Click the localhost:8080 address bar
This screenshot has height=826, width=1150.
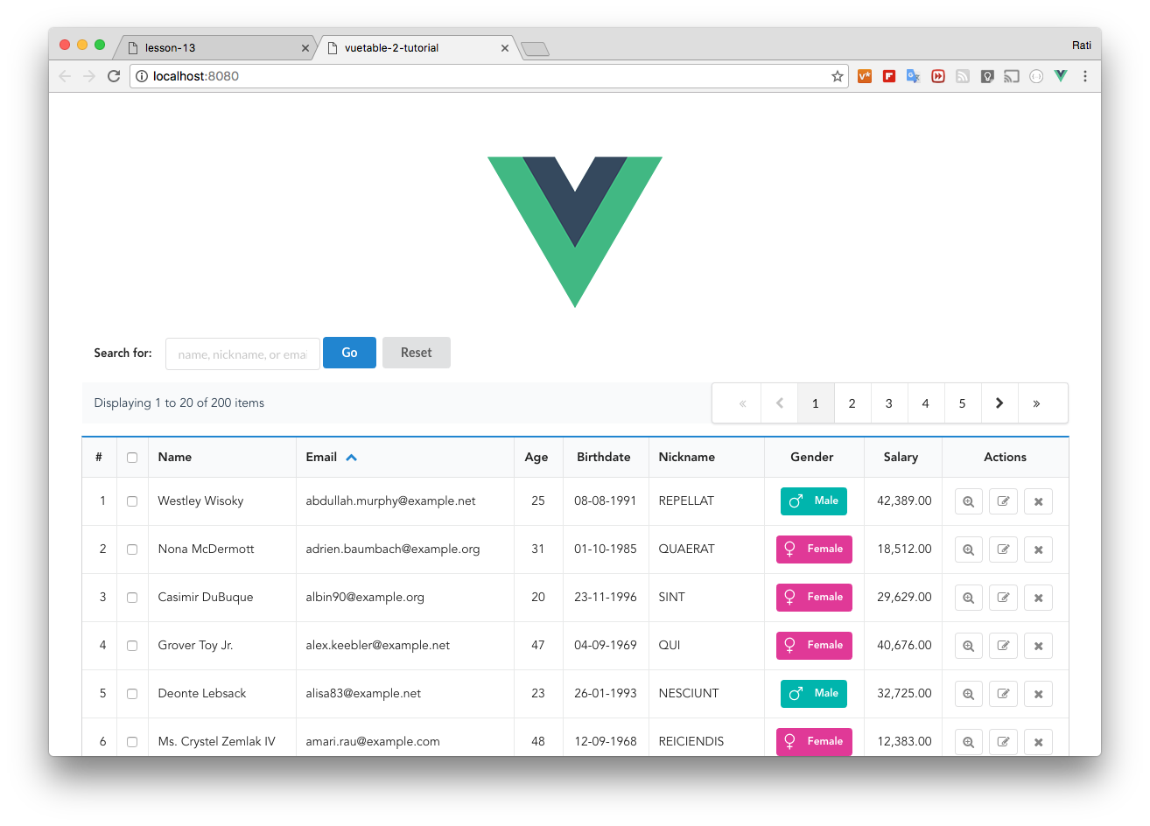(x=488, y=76)
